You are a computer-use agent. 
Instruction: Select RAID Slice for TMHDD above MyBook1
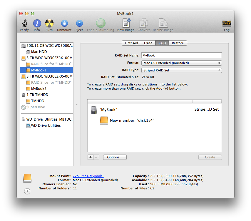tap(46, 64)
